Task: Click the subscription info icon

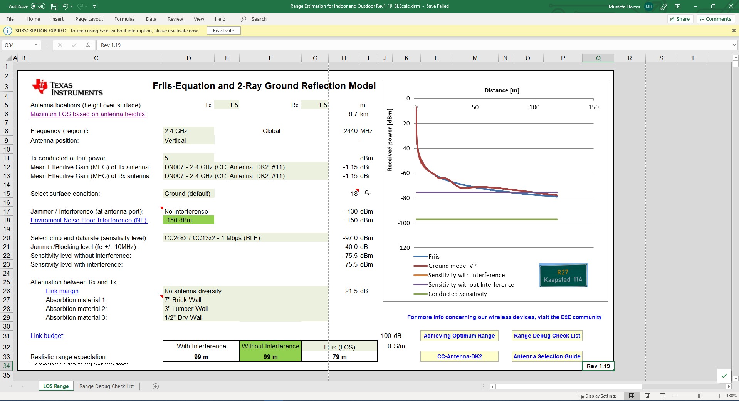Action: (8, 31)
